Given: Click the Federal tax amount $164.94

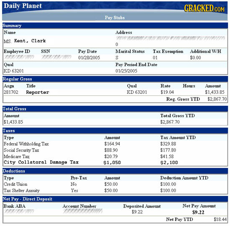Looking at the screenshot, I should tap(112, 144).
